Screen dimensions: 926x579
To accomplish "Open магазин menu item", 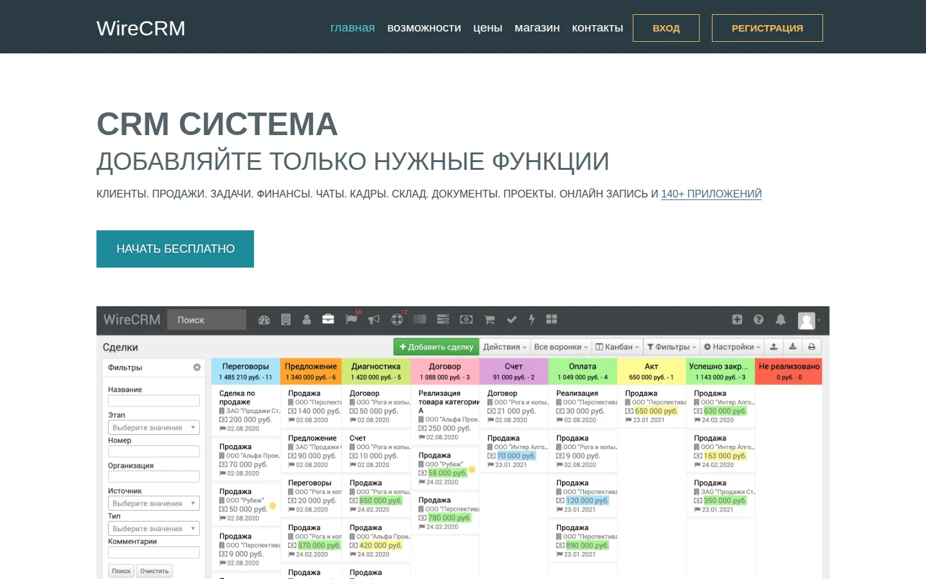I will pyautogui.click(x=537, y=28).
